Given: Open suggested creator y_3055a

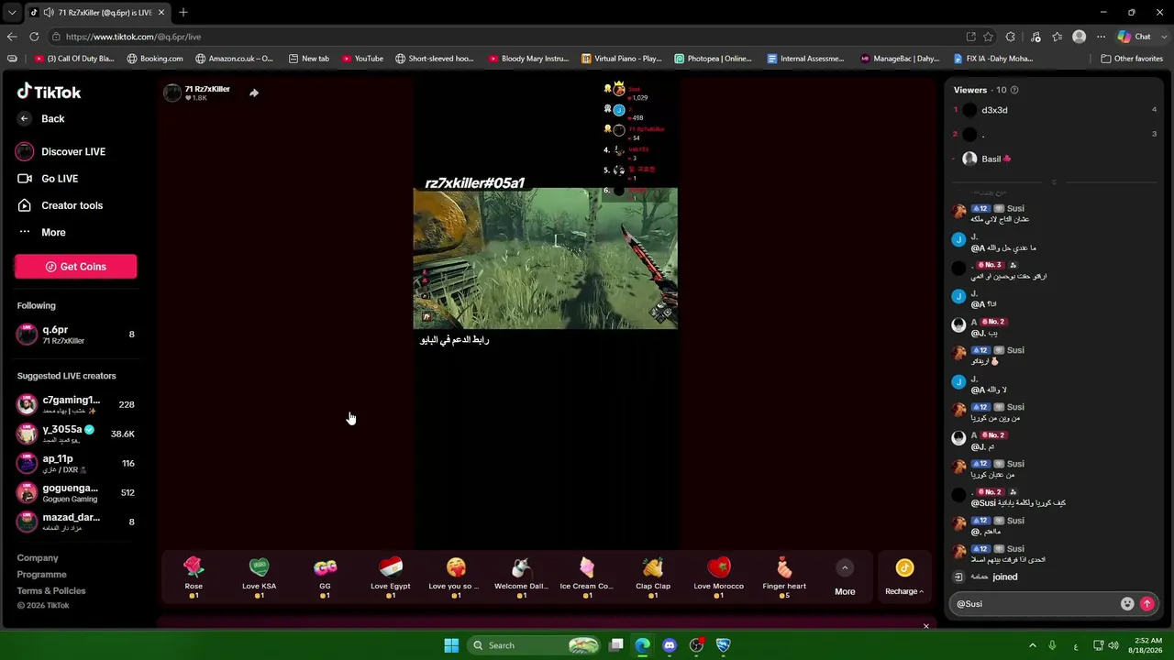Looking at the screenshot, I should click(x=75, y=434).
